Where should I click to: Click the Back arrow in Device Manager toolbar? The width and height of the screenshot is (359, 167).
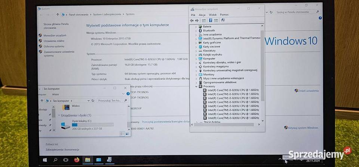(191, 21)
